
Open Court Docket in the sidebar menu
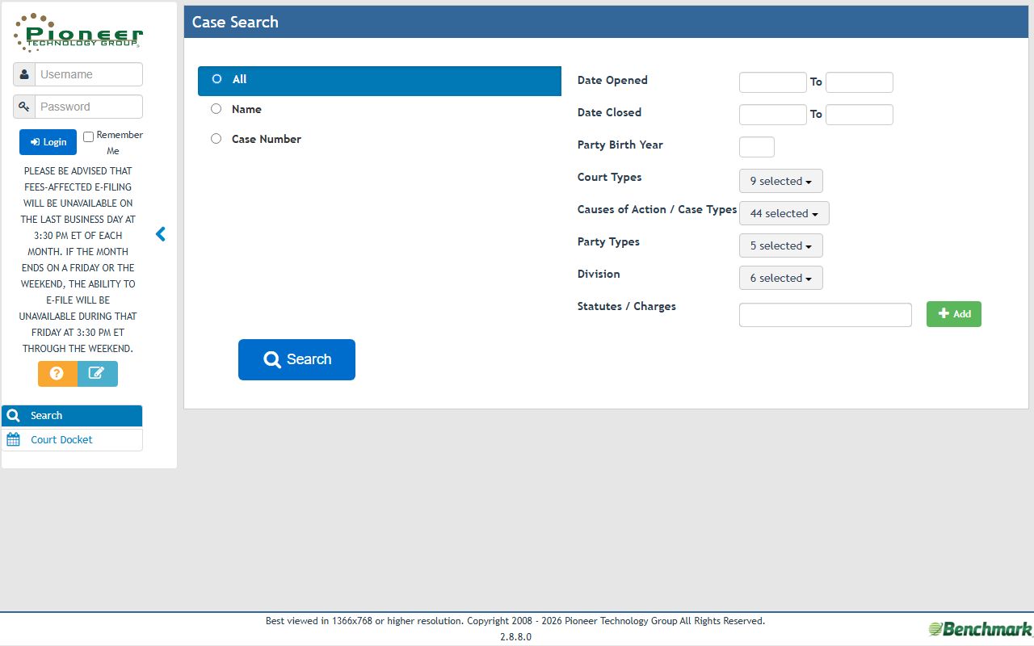(72, 439)
